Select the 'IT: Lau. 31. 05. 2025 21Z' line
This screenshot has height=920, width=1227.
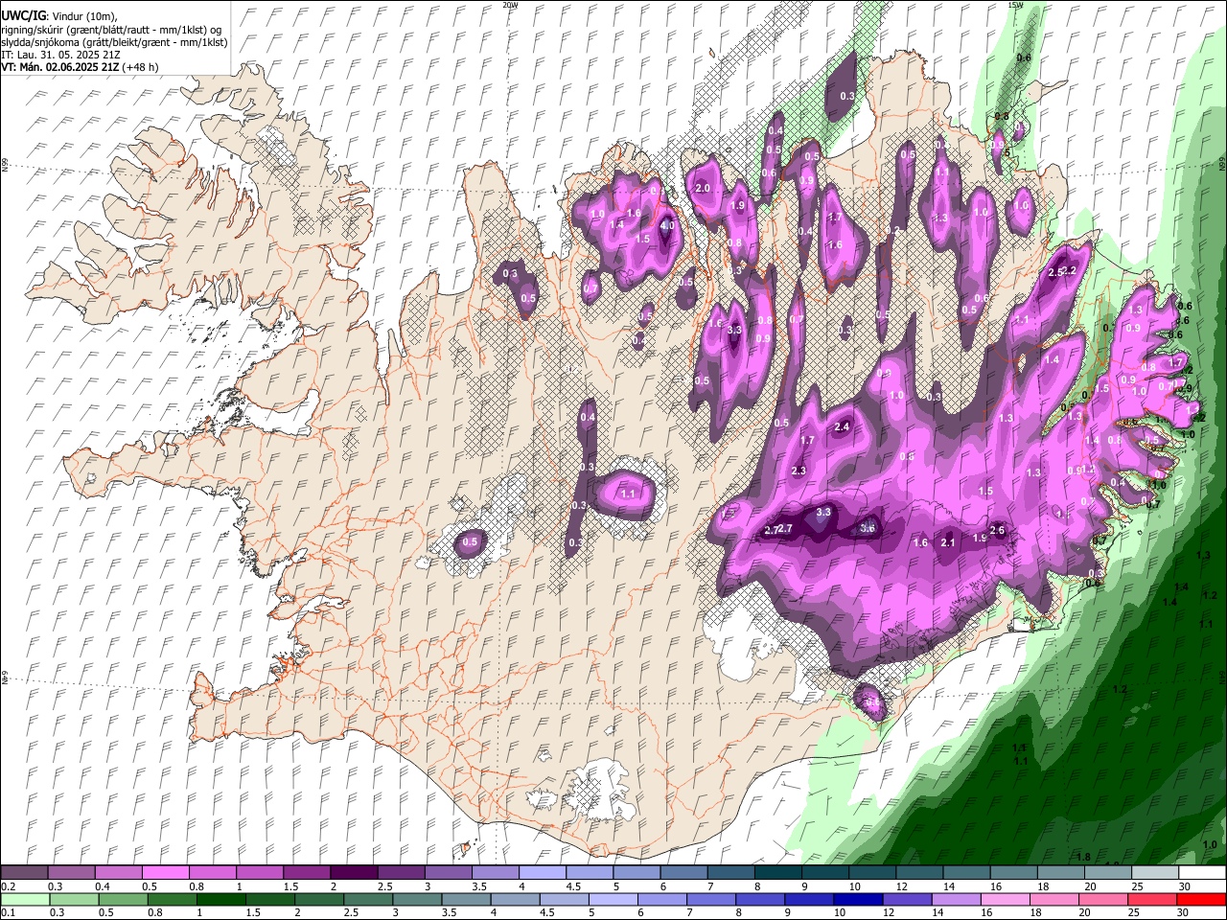click(60, 55)
